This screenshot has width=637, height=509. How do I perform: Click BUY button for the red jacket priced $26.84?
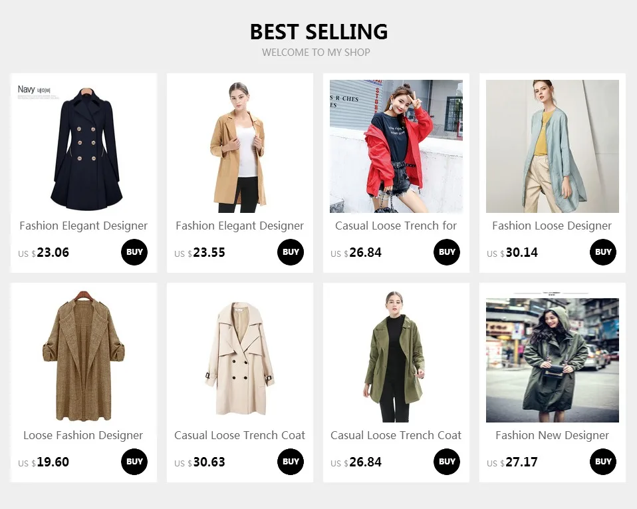pos(447,252)
